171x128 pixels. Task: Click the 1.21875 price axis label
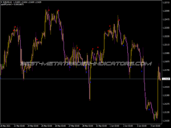tap(166, 62)
